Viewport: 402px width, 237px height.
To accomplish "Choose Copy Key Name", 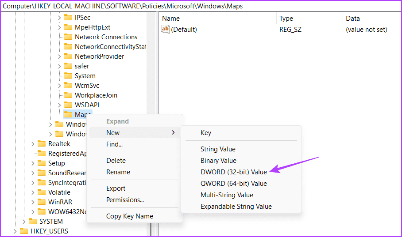I will click(x=135, y=216).
